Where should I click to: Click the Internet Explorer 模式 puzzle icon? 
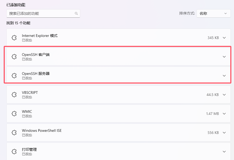(x=14, y=38)
